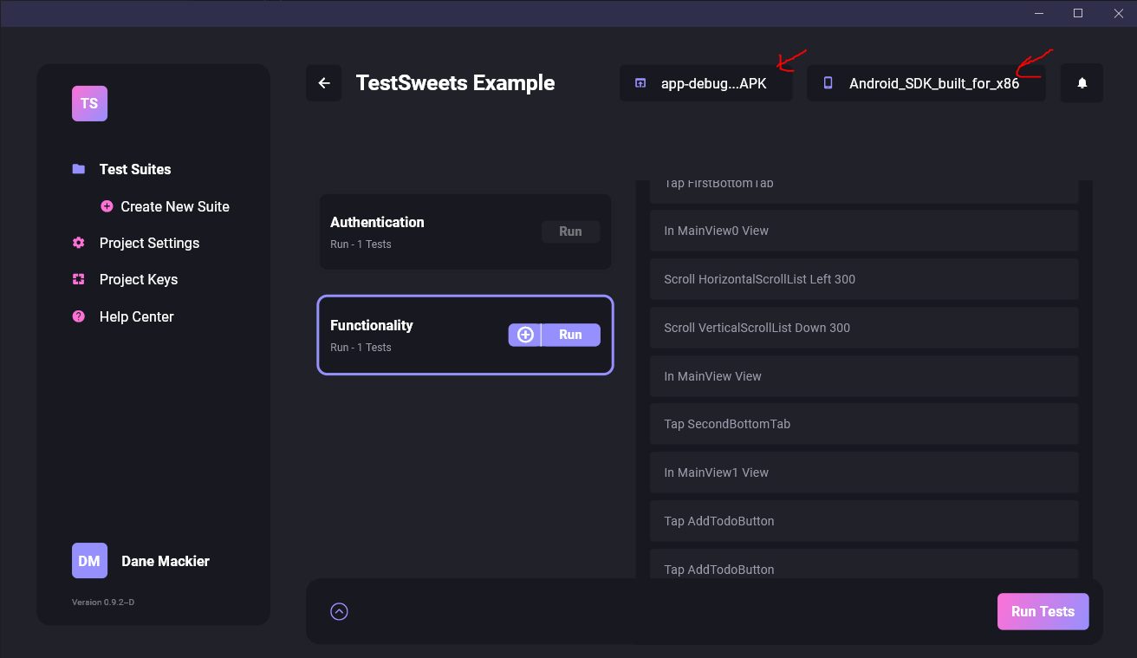Click the TS logo in sidebar
Screen dimensions: 1137x658
tap(89, 103)
